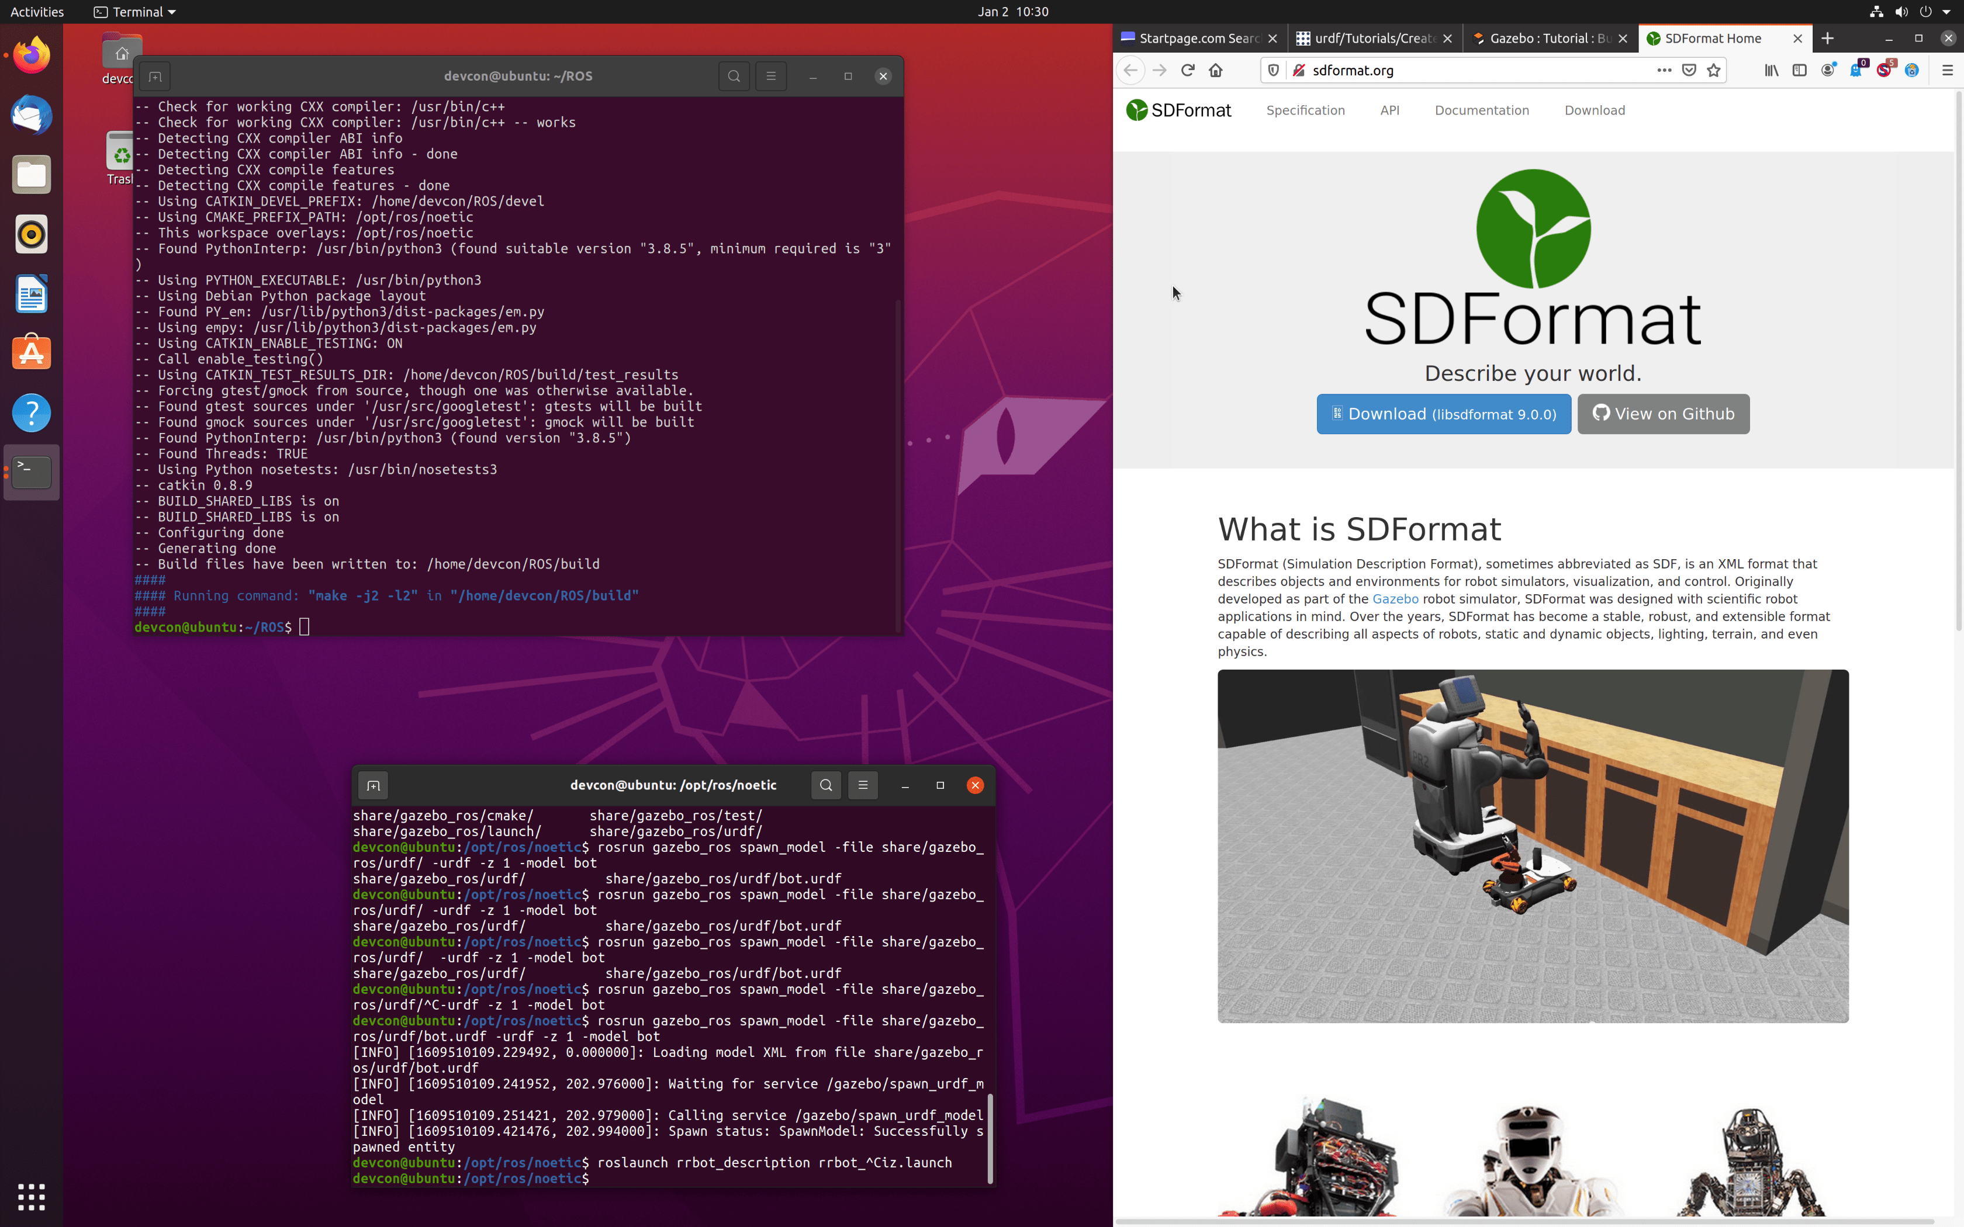Screen dimensions: 1964x1227
Task: Click search icon in ~/ROS terminal
Action: 734,77
